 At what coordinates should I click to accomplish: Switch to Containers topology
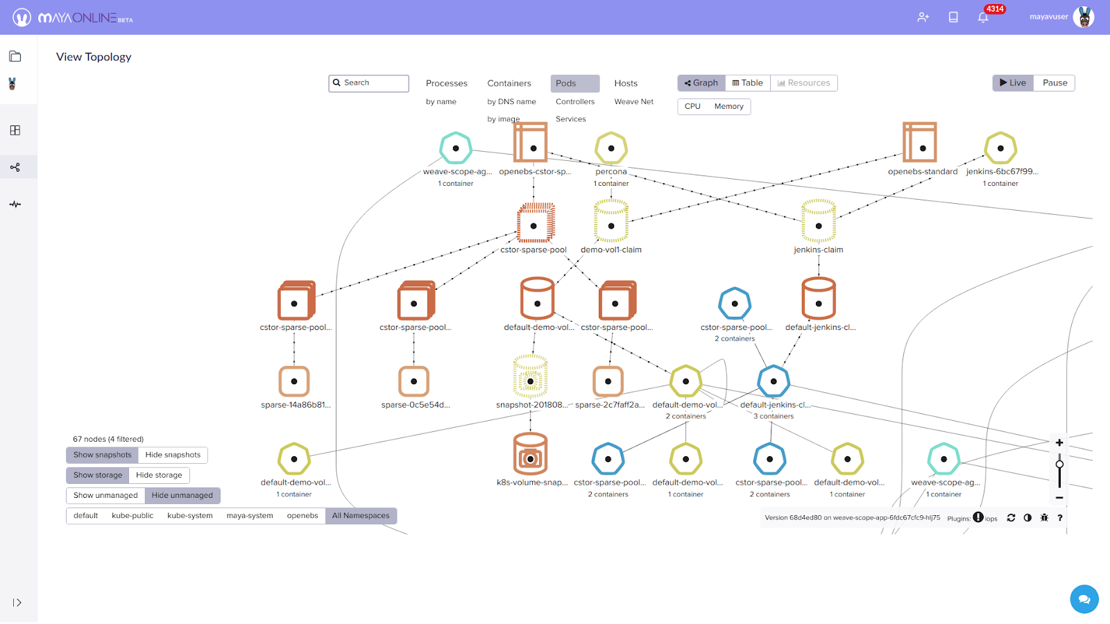click(509, 83)
